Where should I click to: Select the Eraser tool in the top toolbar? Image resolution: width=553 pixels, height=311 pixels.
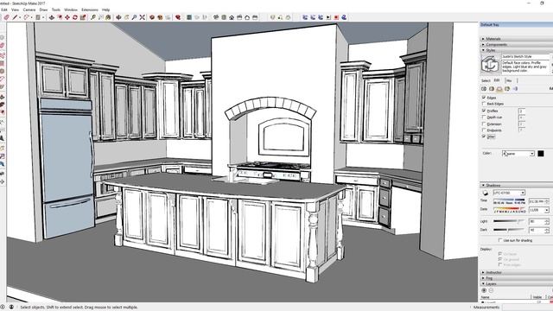(6, 17)
